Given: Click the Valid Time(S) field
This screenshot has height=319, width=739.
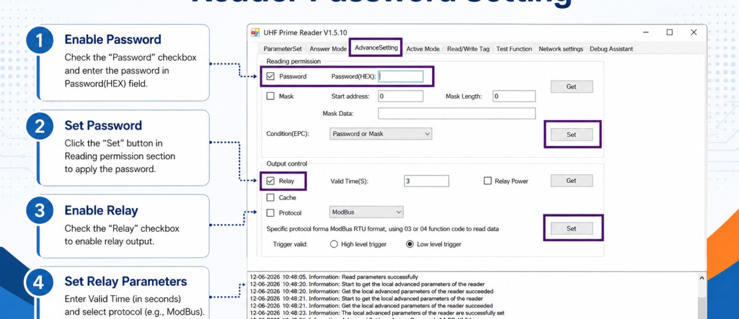Looking at the screenshot, I should click(x=426, y=181).
